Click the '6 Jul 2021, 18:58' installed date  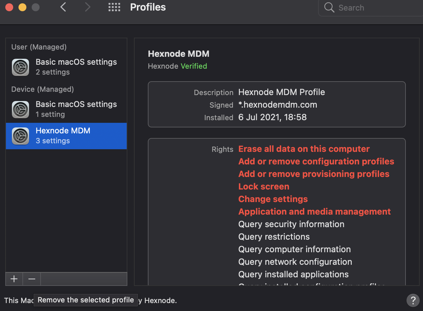(273, 117)
